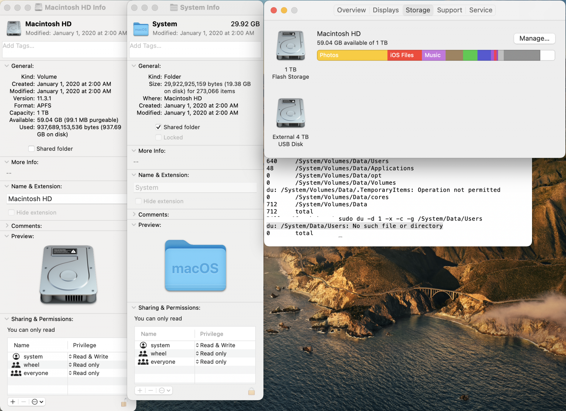Image resolution: width=566 pixels, height=411 pixels.
Task: Uncheck Shared folder in System Info
Action: click(x=158, y=127)
